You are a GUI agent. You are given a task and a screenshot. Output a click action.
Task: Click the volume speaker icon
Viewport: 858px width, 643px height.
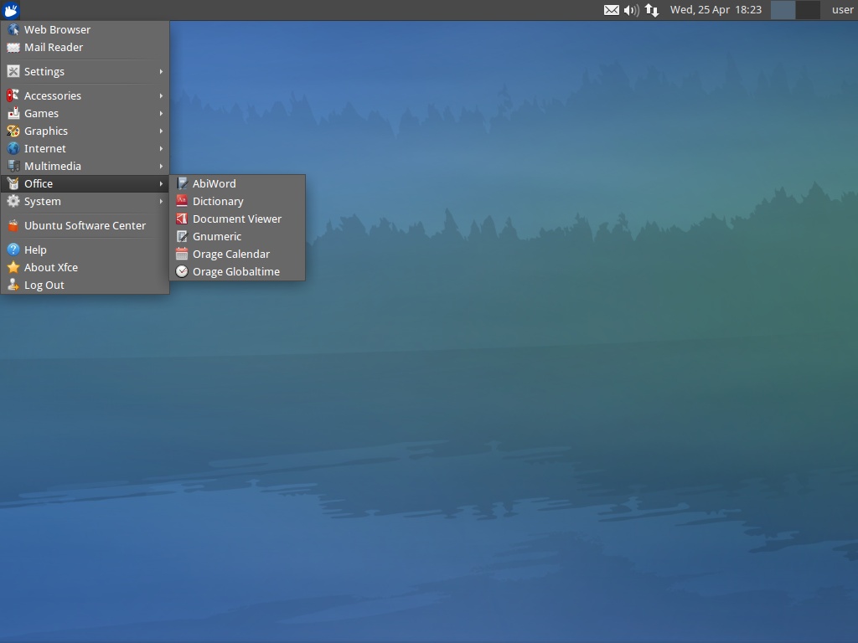click(x=631, y=10)
